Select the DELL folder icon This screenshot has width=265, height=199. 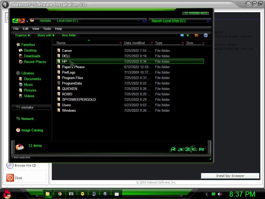pyautogui.click(x=59, y=56)
